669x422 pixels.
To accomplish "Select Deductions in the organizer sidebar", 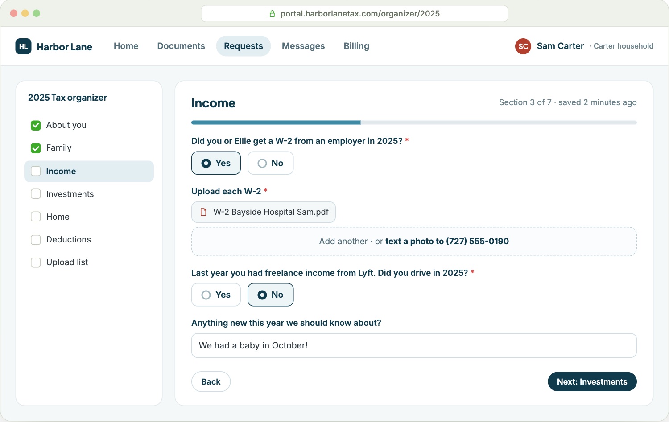I will 89,240.
